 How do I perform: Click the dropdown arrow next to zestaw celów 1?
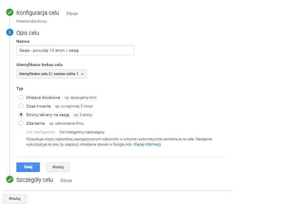point(82,74)
